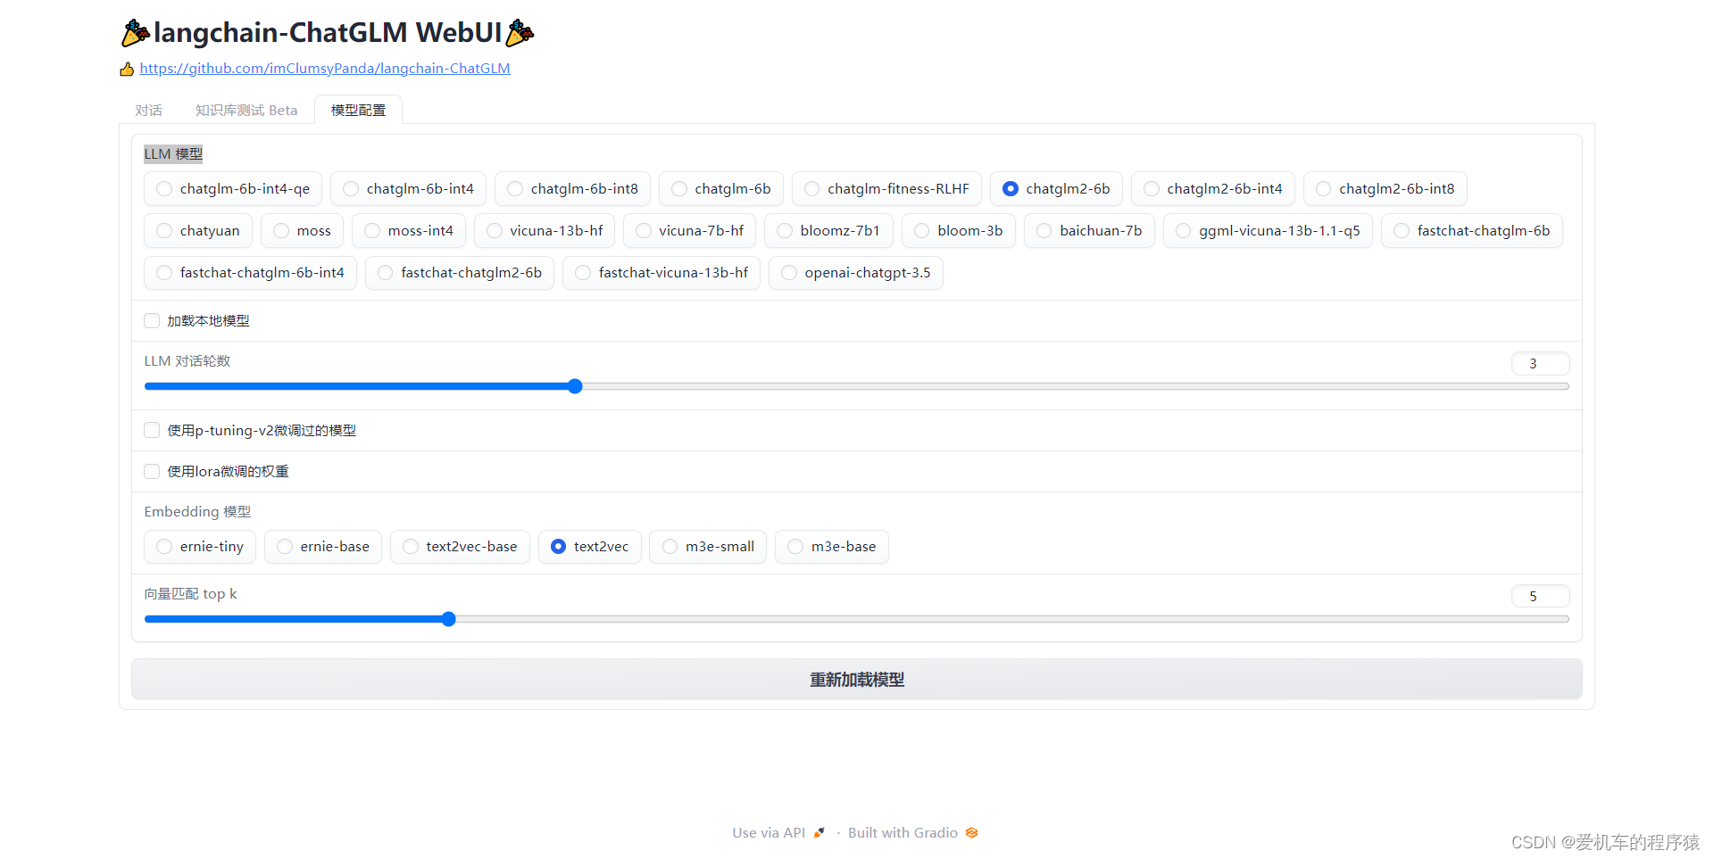Choose bloomz-7b1 model
The width and height of the screenshot is (1714, 859).
point(829,231)
